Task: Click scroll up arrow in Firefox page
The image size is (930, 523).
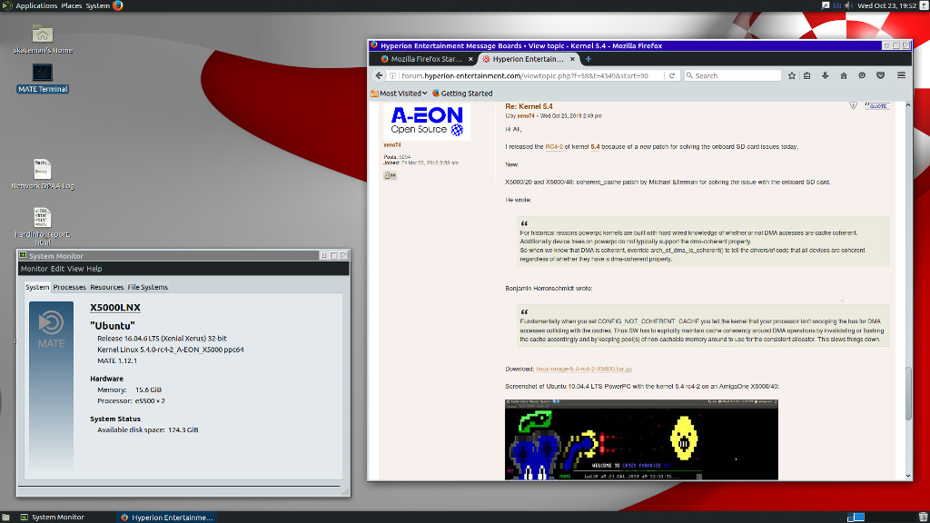Action: pyautogui.click(x=908, y=104)
